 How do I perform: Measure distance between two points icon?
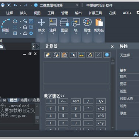(81, 55)
